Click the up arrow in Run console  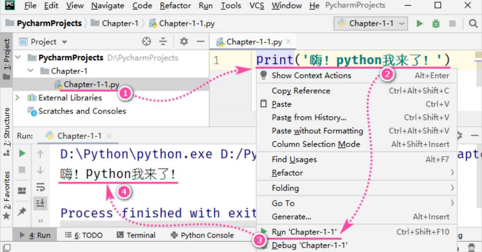pyautogui.click(x=40, y=153)
